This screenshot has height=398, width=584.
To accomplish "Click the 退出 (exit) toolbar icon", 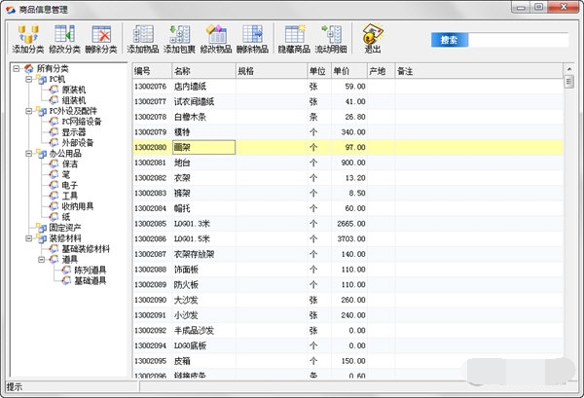I will 372,39.
